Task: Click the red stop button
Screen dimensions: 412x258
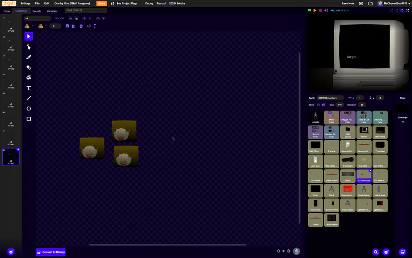Action: 320,11
